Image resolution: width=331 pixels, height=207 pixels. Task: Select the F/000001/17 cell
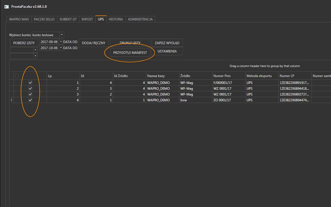click(229, 83)
